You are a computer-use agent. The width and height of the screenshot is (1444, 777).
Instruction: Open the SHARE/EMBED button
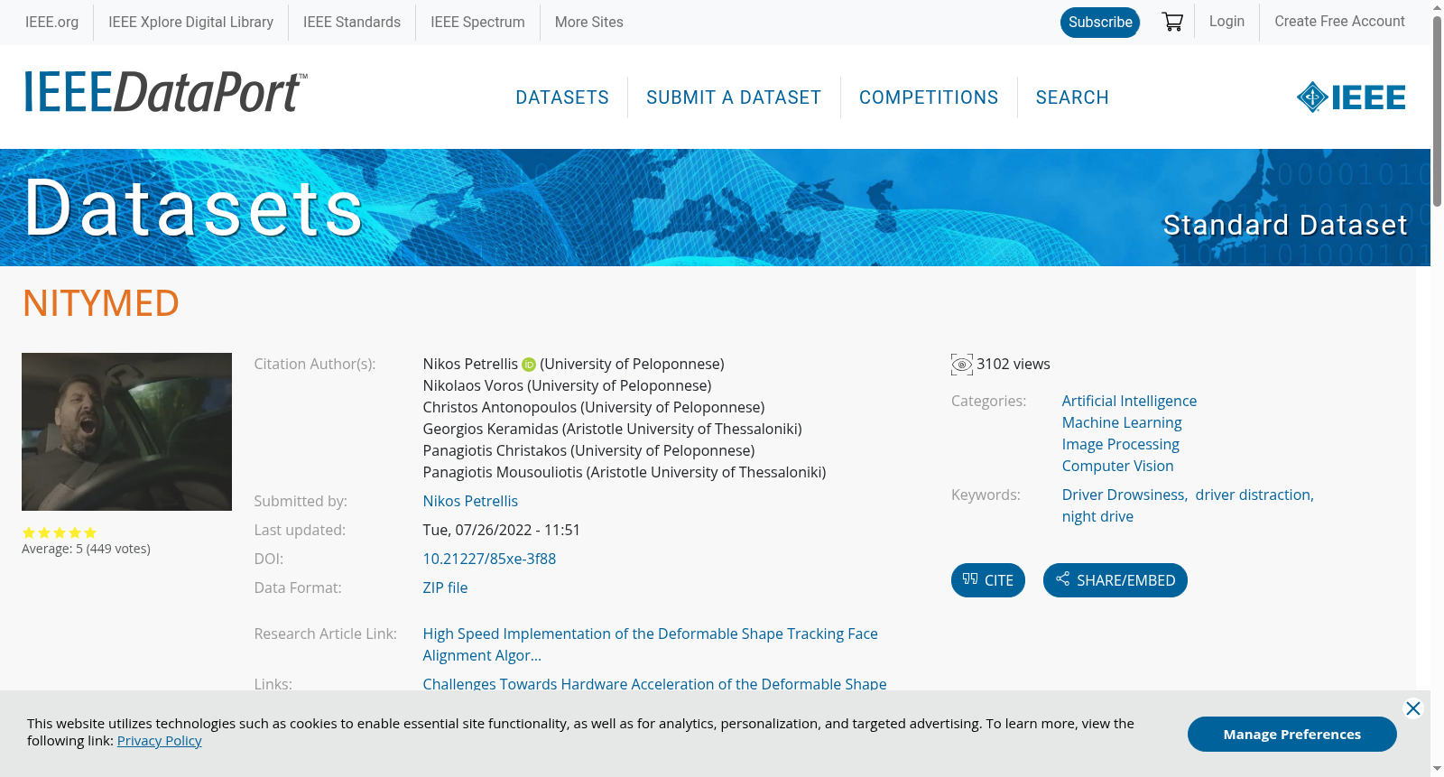pyautogui.click(x=1115, y=580)
